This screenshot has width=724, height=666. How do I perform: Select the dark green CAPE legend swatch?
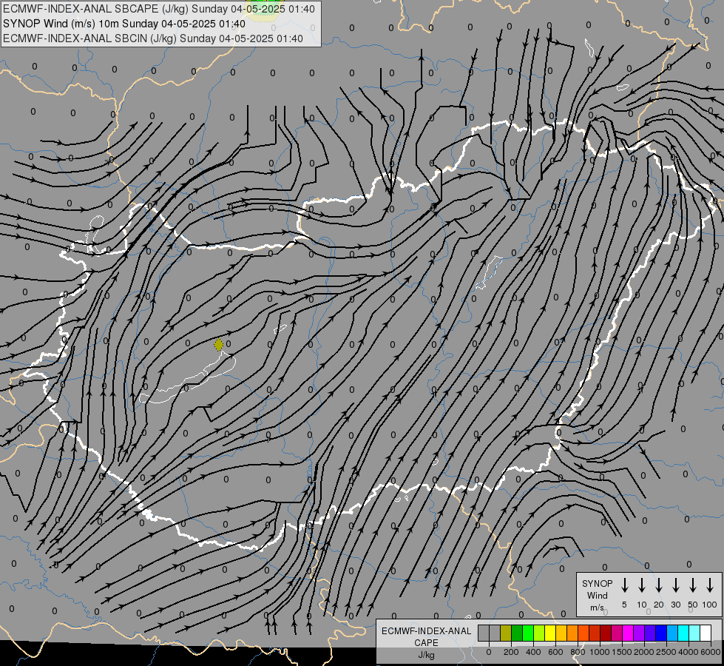517,633
